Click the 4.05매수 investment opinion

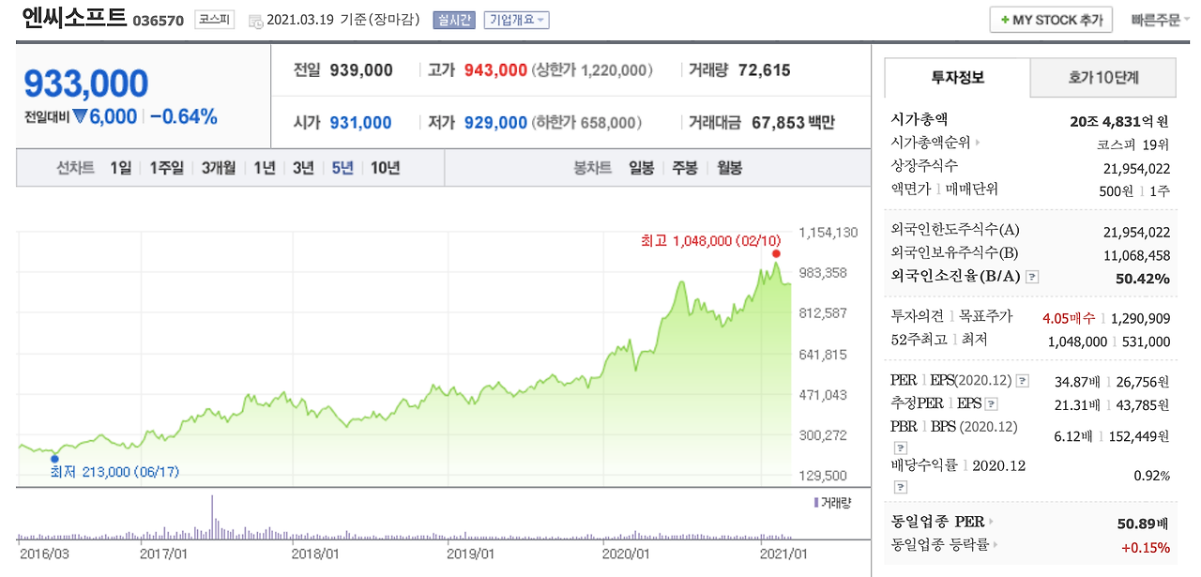[1069, 318]
